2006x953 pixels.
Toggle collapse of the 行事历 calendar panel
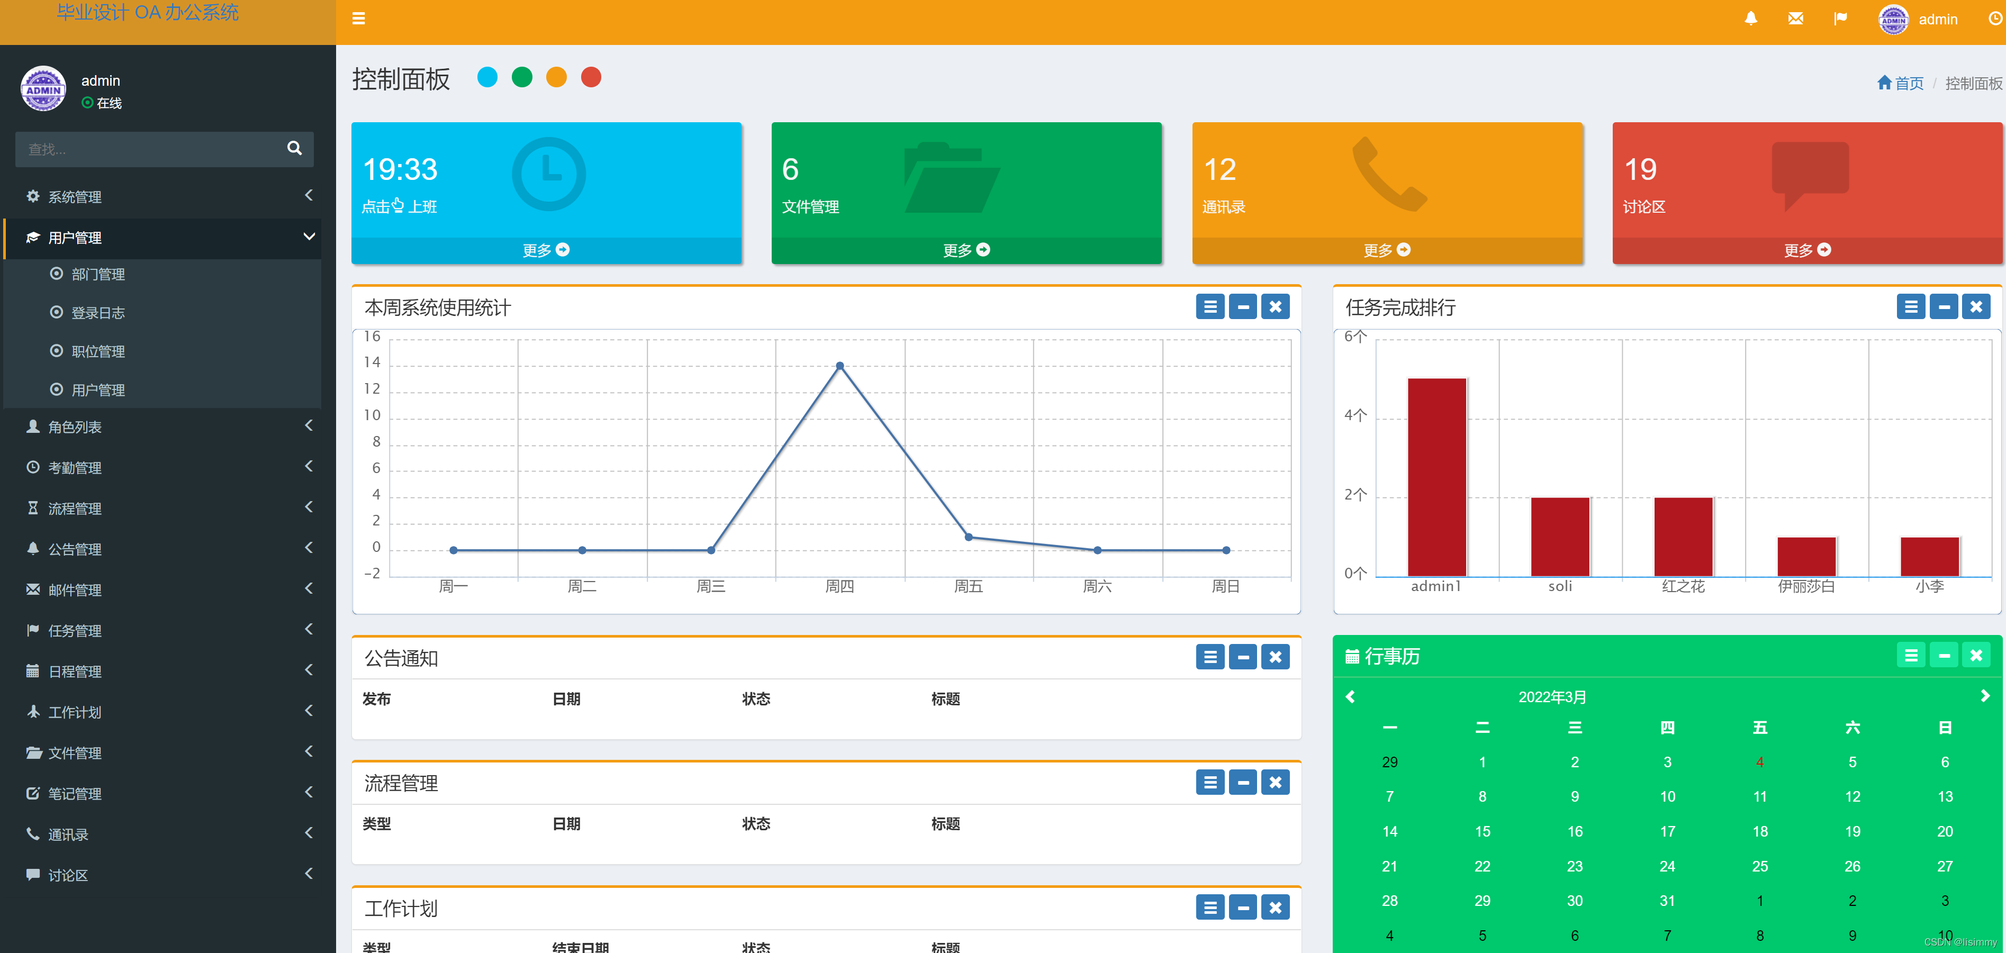coord(1944,656)
